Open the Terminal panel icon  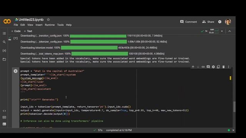tap(4, 124)
